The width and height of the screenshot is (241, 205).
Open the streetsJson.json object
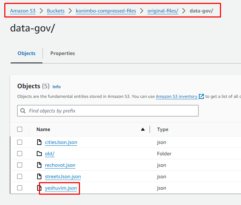point(63,176)
